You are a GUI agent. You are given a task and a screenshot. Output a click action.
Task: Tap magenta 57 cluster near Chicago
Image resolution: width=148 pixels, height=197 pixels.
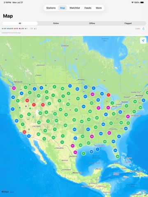point(98,108)
